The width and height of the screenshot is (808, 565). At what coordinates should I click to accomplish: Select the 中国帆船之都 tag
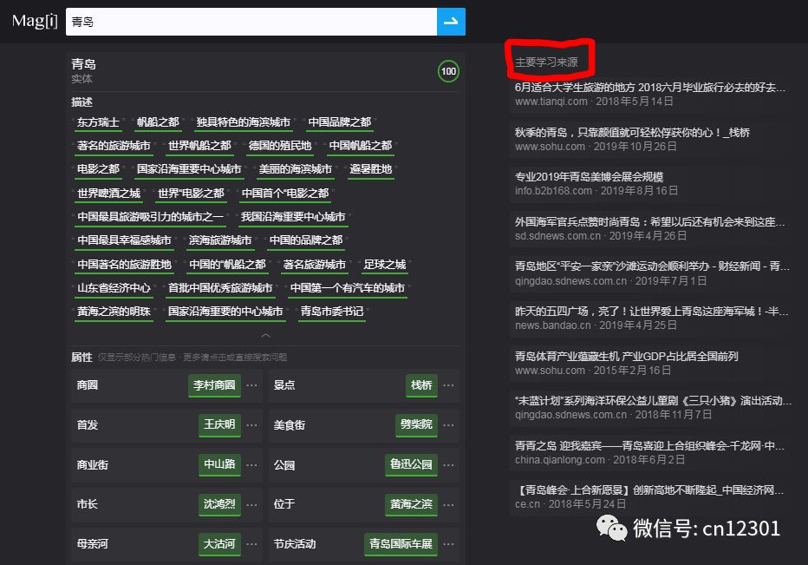tap(360, 146)
